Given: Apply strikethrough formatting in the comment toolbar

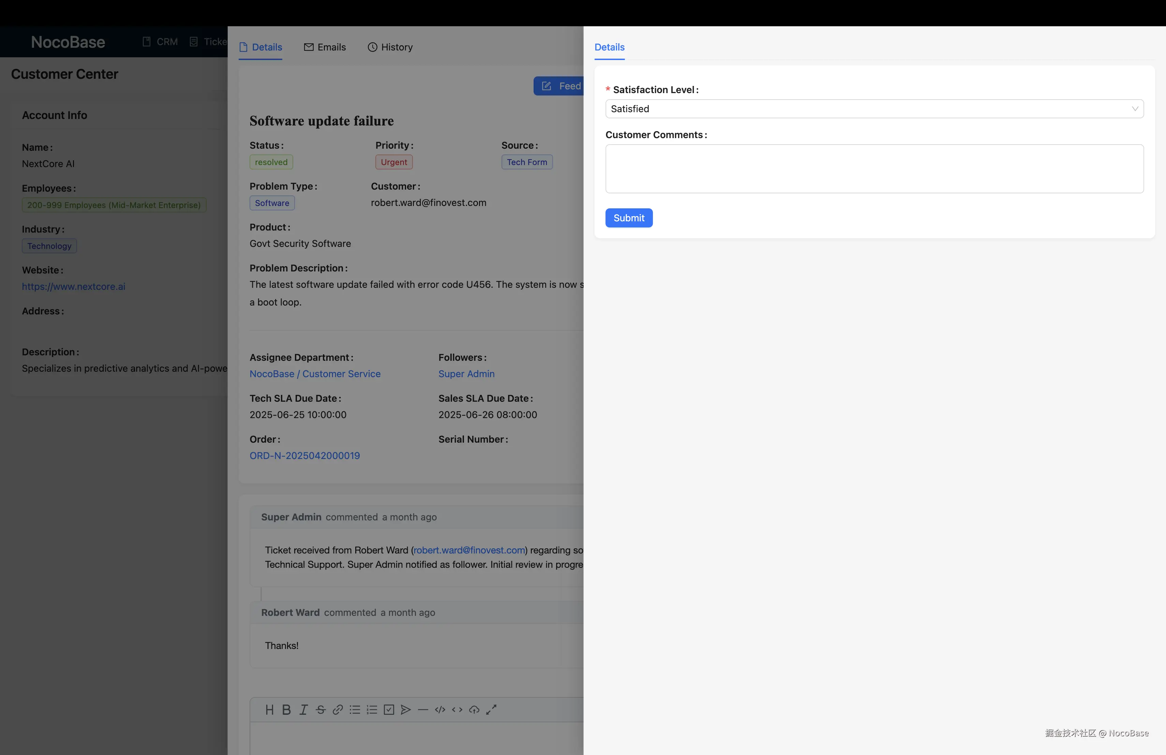Looking at the screenshot, I should click(320, 709).
